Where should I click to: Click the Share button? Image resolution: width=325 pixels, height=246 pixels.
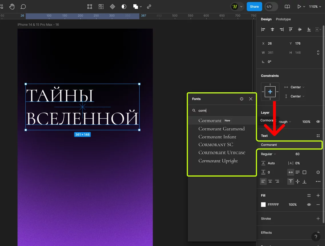(254, 7)
